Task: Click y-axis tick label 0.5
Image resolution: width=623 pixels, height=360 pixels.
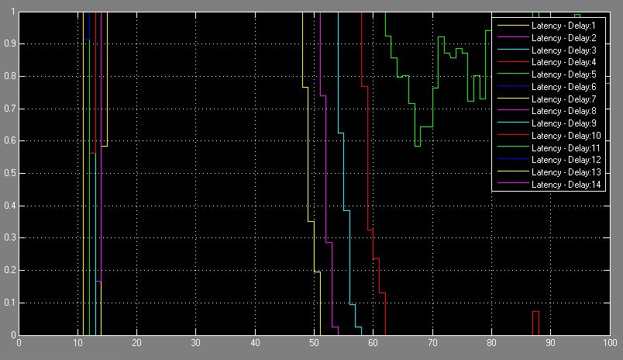Action: 9,173
